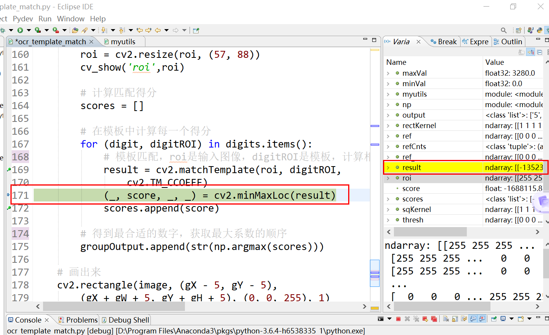Terminate the debug session with red square icon
The height and width of the screenshot is (335, 549).
tap(399, 319)
